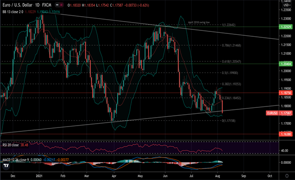The height and width of the screenshot is (180, 295).
Task: Click the 1(1.22642) Fibonacci level label
Action: point(228,25)
